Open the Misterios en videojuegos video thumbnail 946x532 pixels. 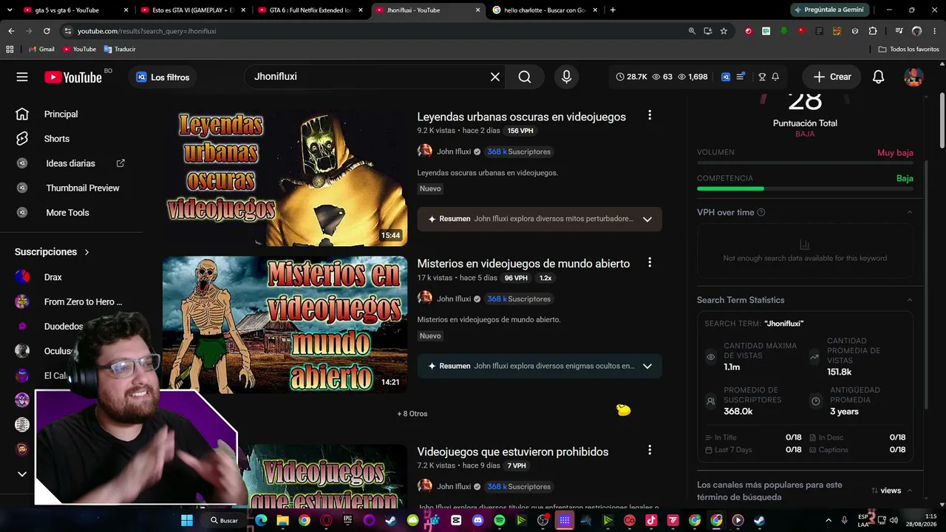point(285,325)
